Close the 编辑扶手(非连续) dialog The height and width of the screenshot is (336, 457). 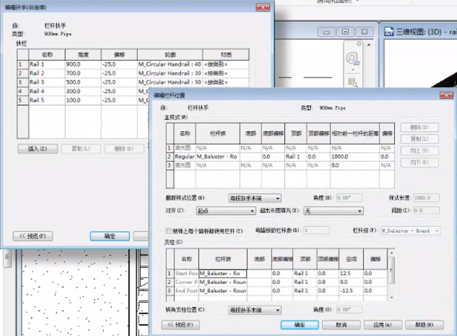coord(262,7)
